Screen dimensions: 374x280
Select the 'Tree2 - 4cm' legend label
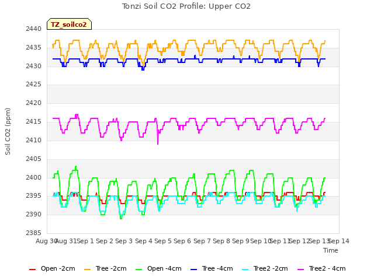[x=327, y=268]
